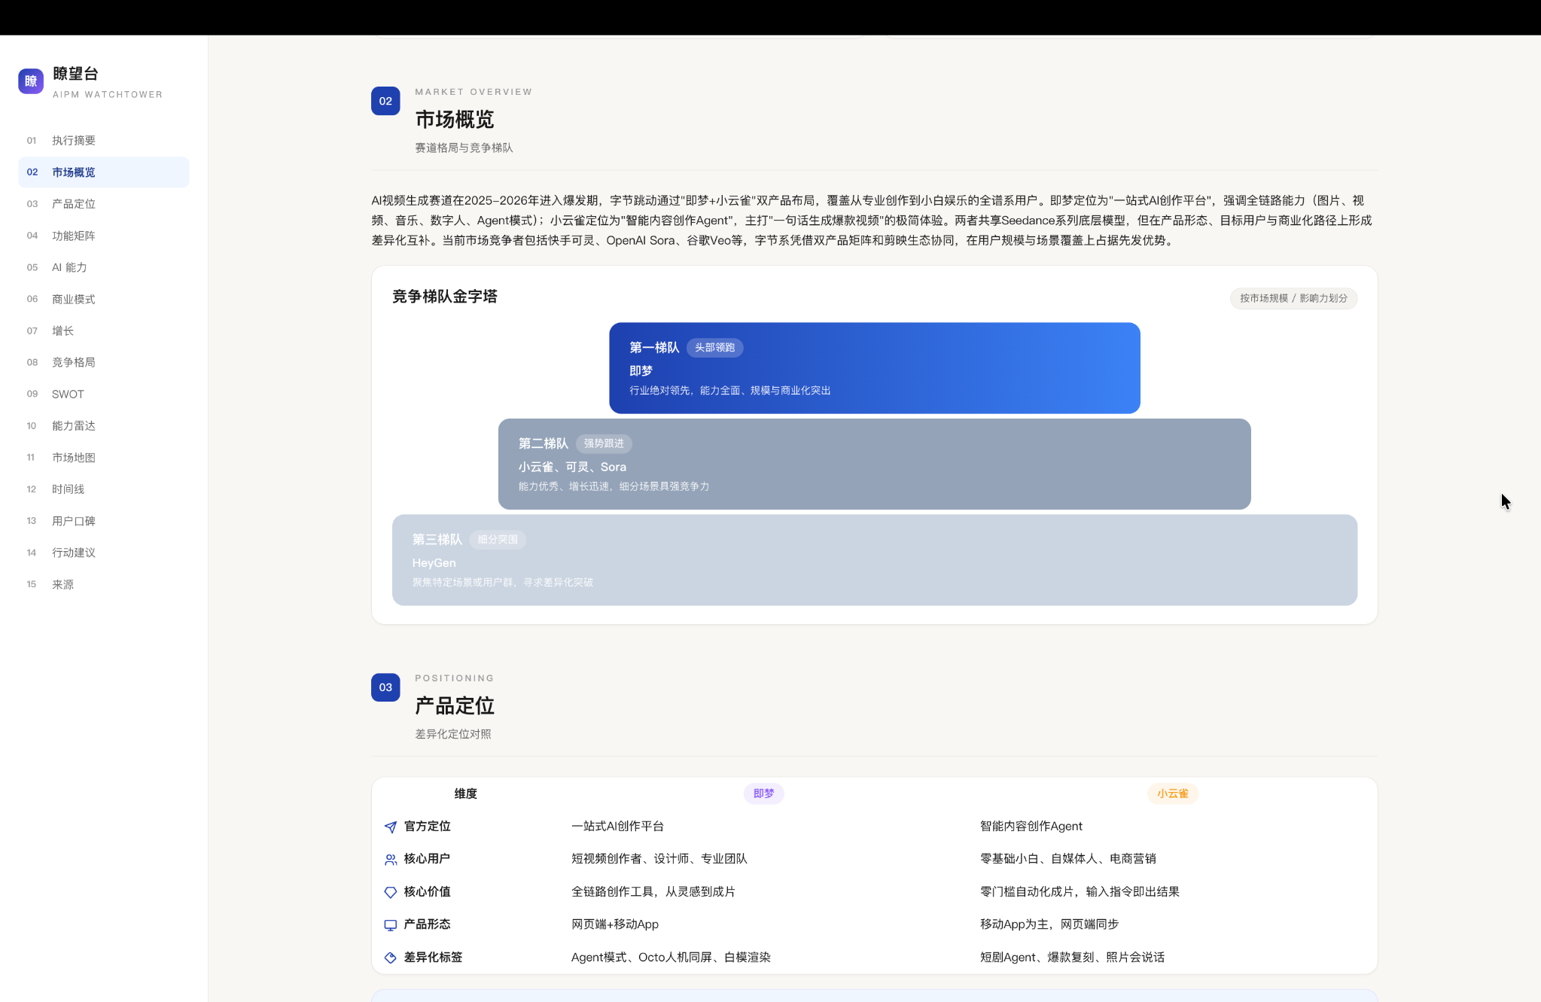Image resolution: width=1541 pixels, height=1002 pixels.
Task: Click 移动App为主，网页端同步 cell
Action: pyautogui.click(x=1049, y=924)
